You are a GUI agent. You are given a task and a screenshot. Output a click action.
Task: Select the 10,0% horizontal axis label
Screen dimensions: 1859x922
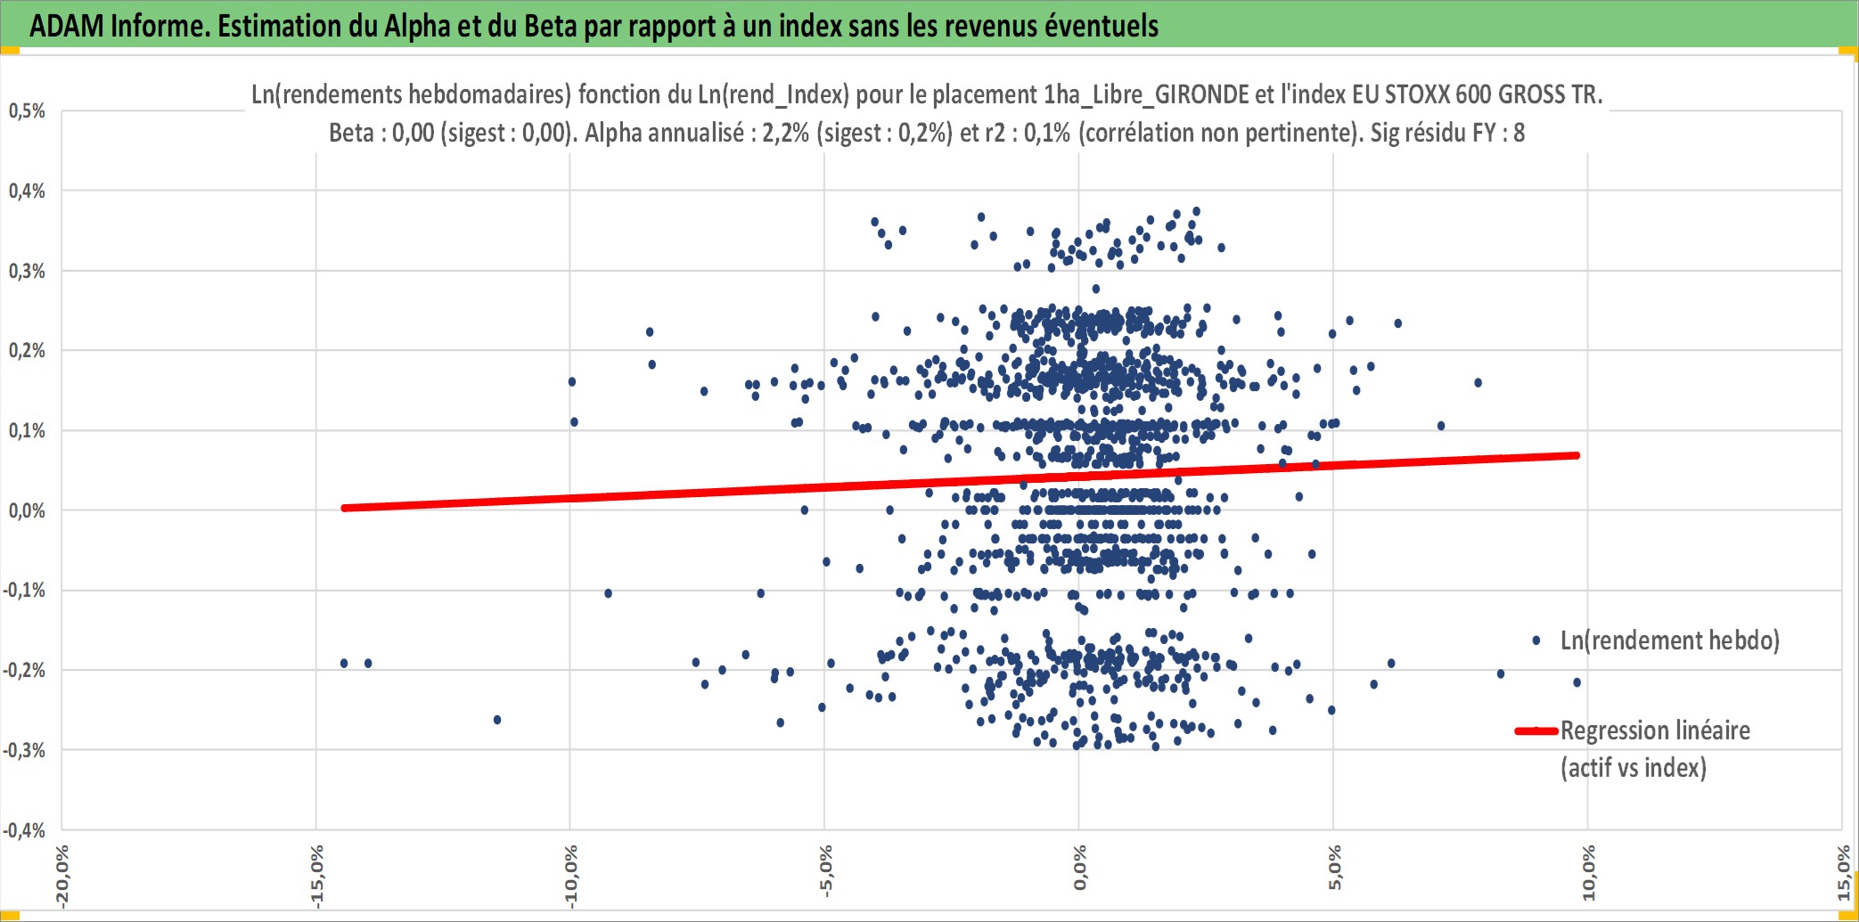[x=1589, y=873]
